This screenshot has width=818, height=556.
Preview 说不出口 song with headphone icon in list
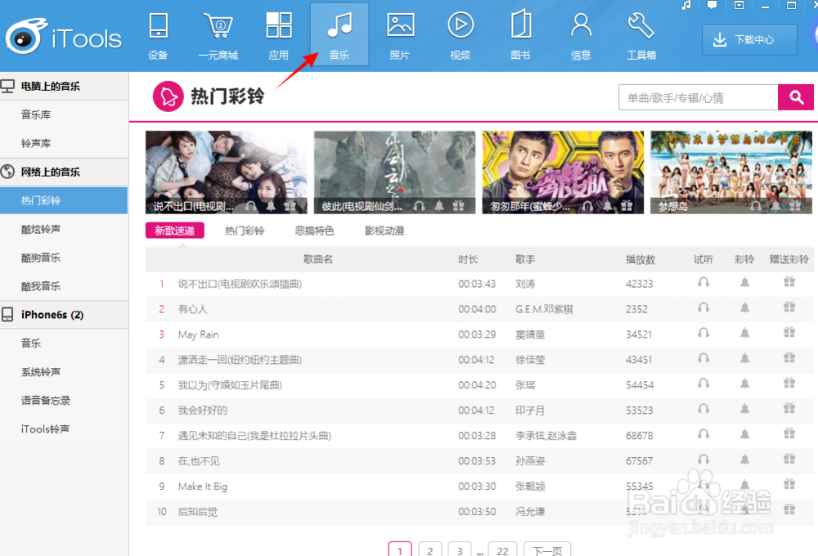pyautogui.click(x=703, y=282)
